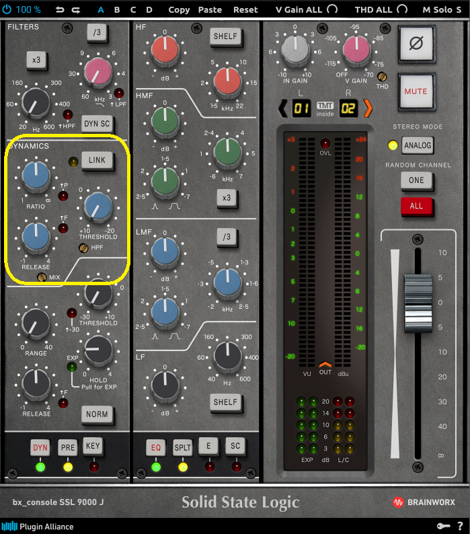Select settings slot A
The image size is (470, 534).
100,10
